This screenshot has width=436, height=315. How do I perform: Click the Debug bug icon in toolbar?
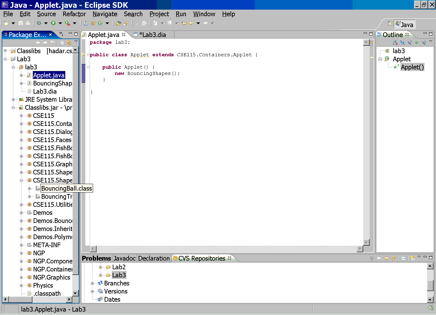tap(39, 23)
